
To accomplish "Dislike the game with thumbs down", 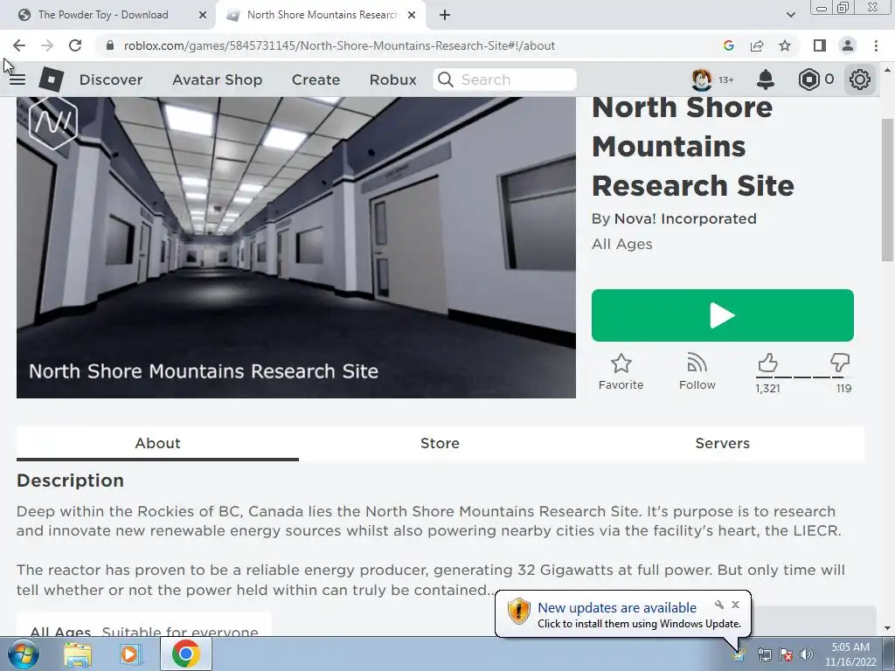I will point(840,363).
